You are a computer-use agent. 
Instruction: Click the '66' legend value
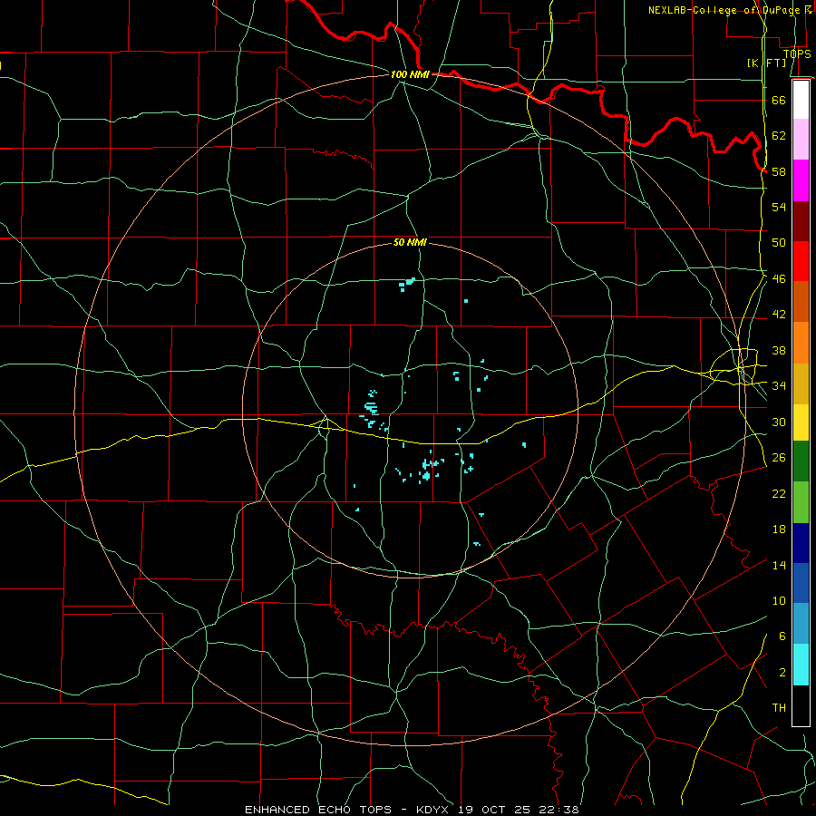click(x=779, y=101)
